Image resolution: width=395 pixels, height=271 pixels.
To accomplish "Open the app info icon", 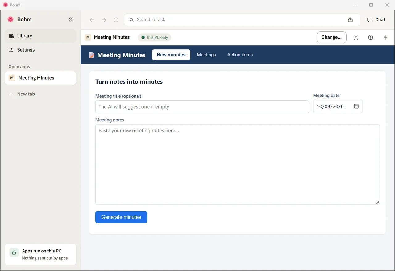I will tap(371, 37).
